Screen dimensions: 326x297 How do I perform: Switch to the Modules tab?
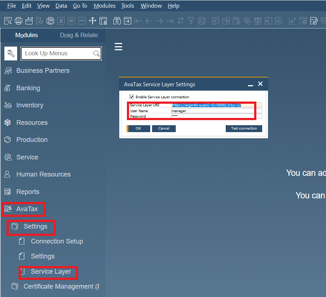(x=27, y=35)
